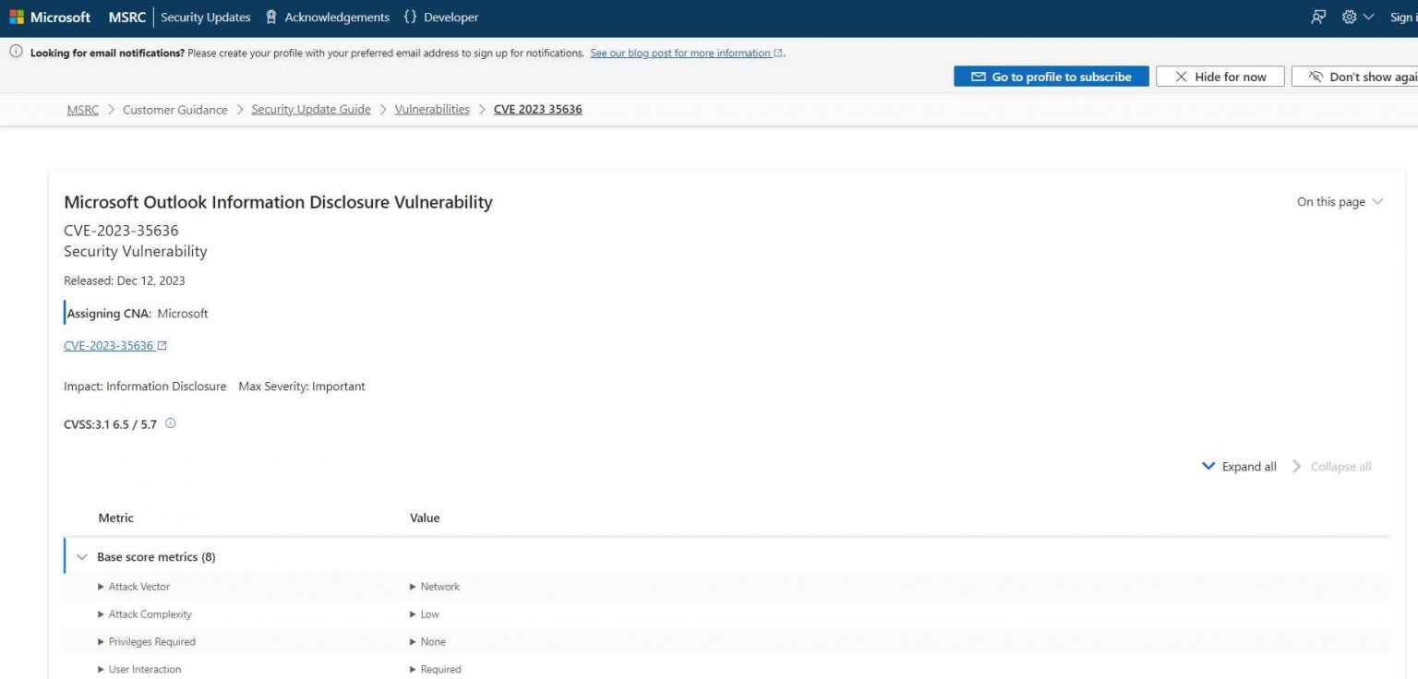Choose Hide for now on the notification banner
1418x679 pixels.
pyautogui.click(x=1220, y=77)
